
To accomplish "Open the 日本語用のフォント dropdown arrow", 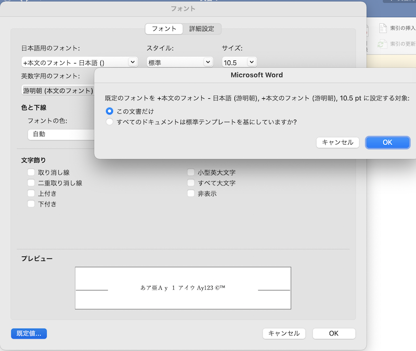I will 133,62.
